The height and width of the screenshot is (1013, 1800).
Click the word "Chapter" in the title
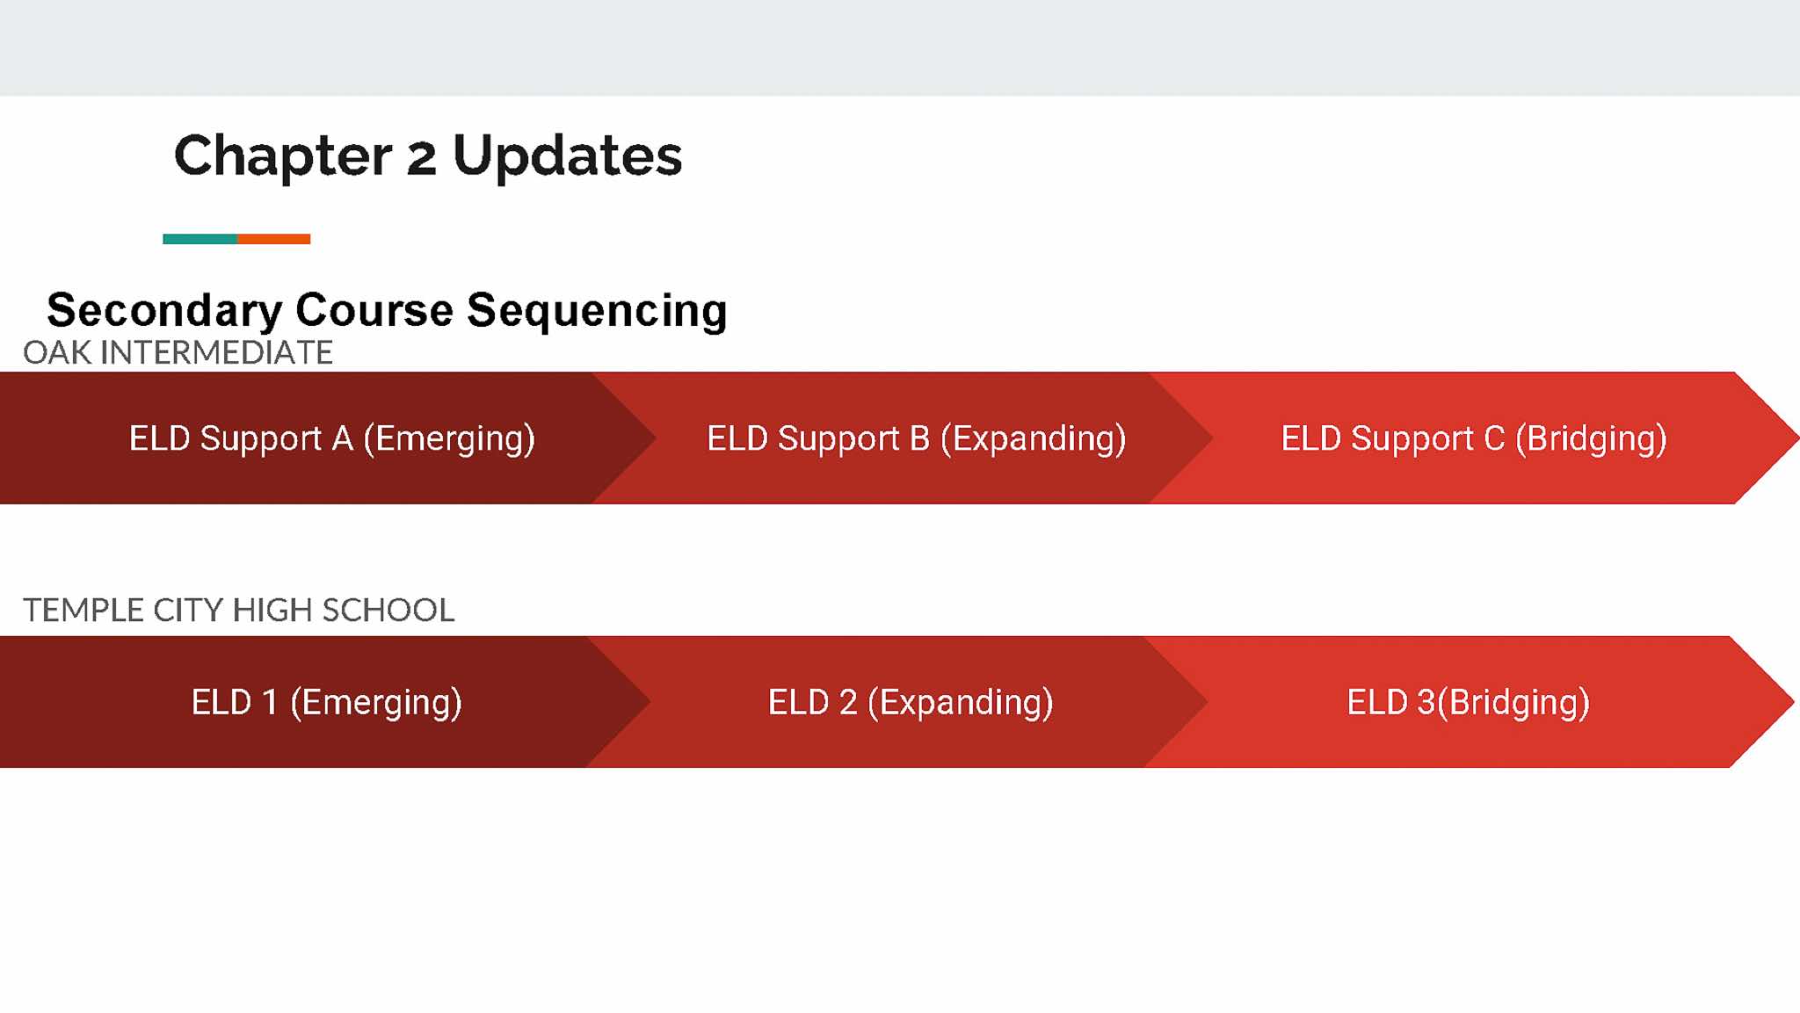click(282, 156)
